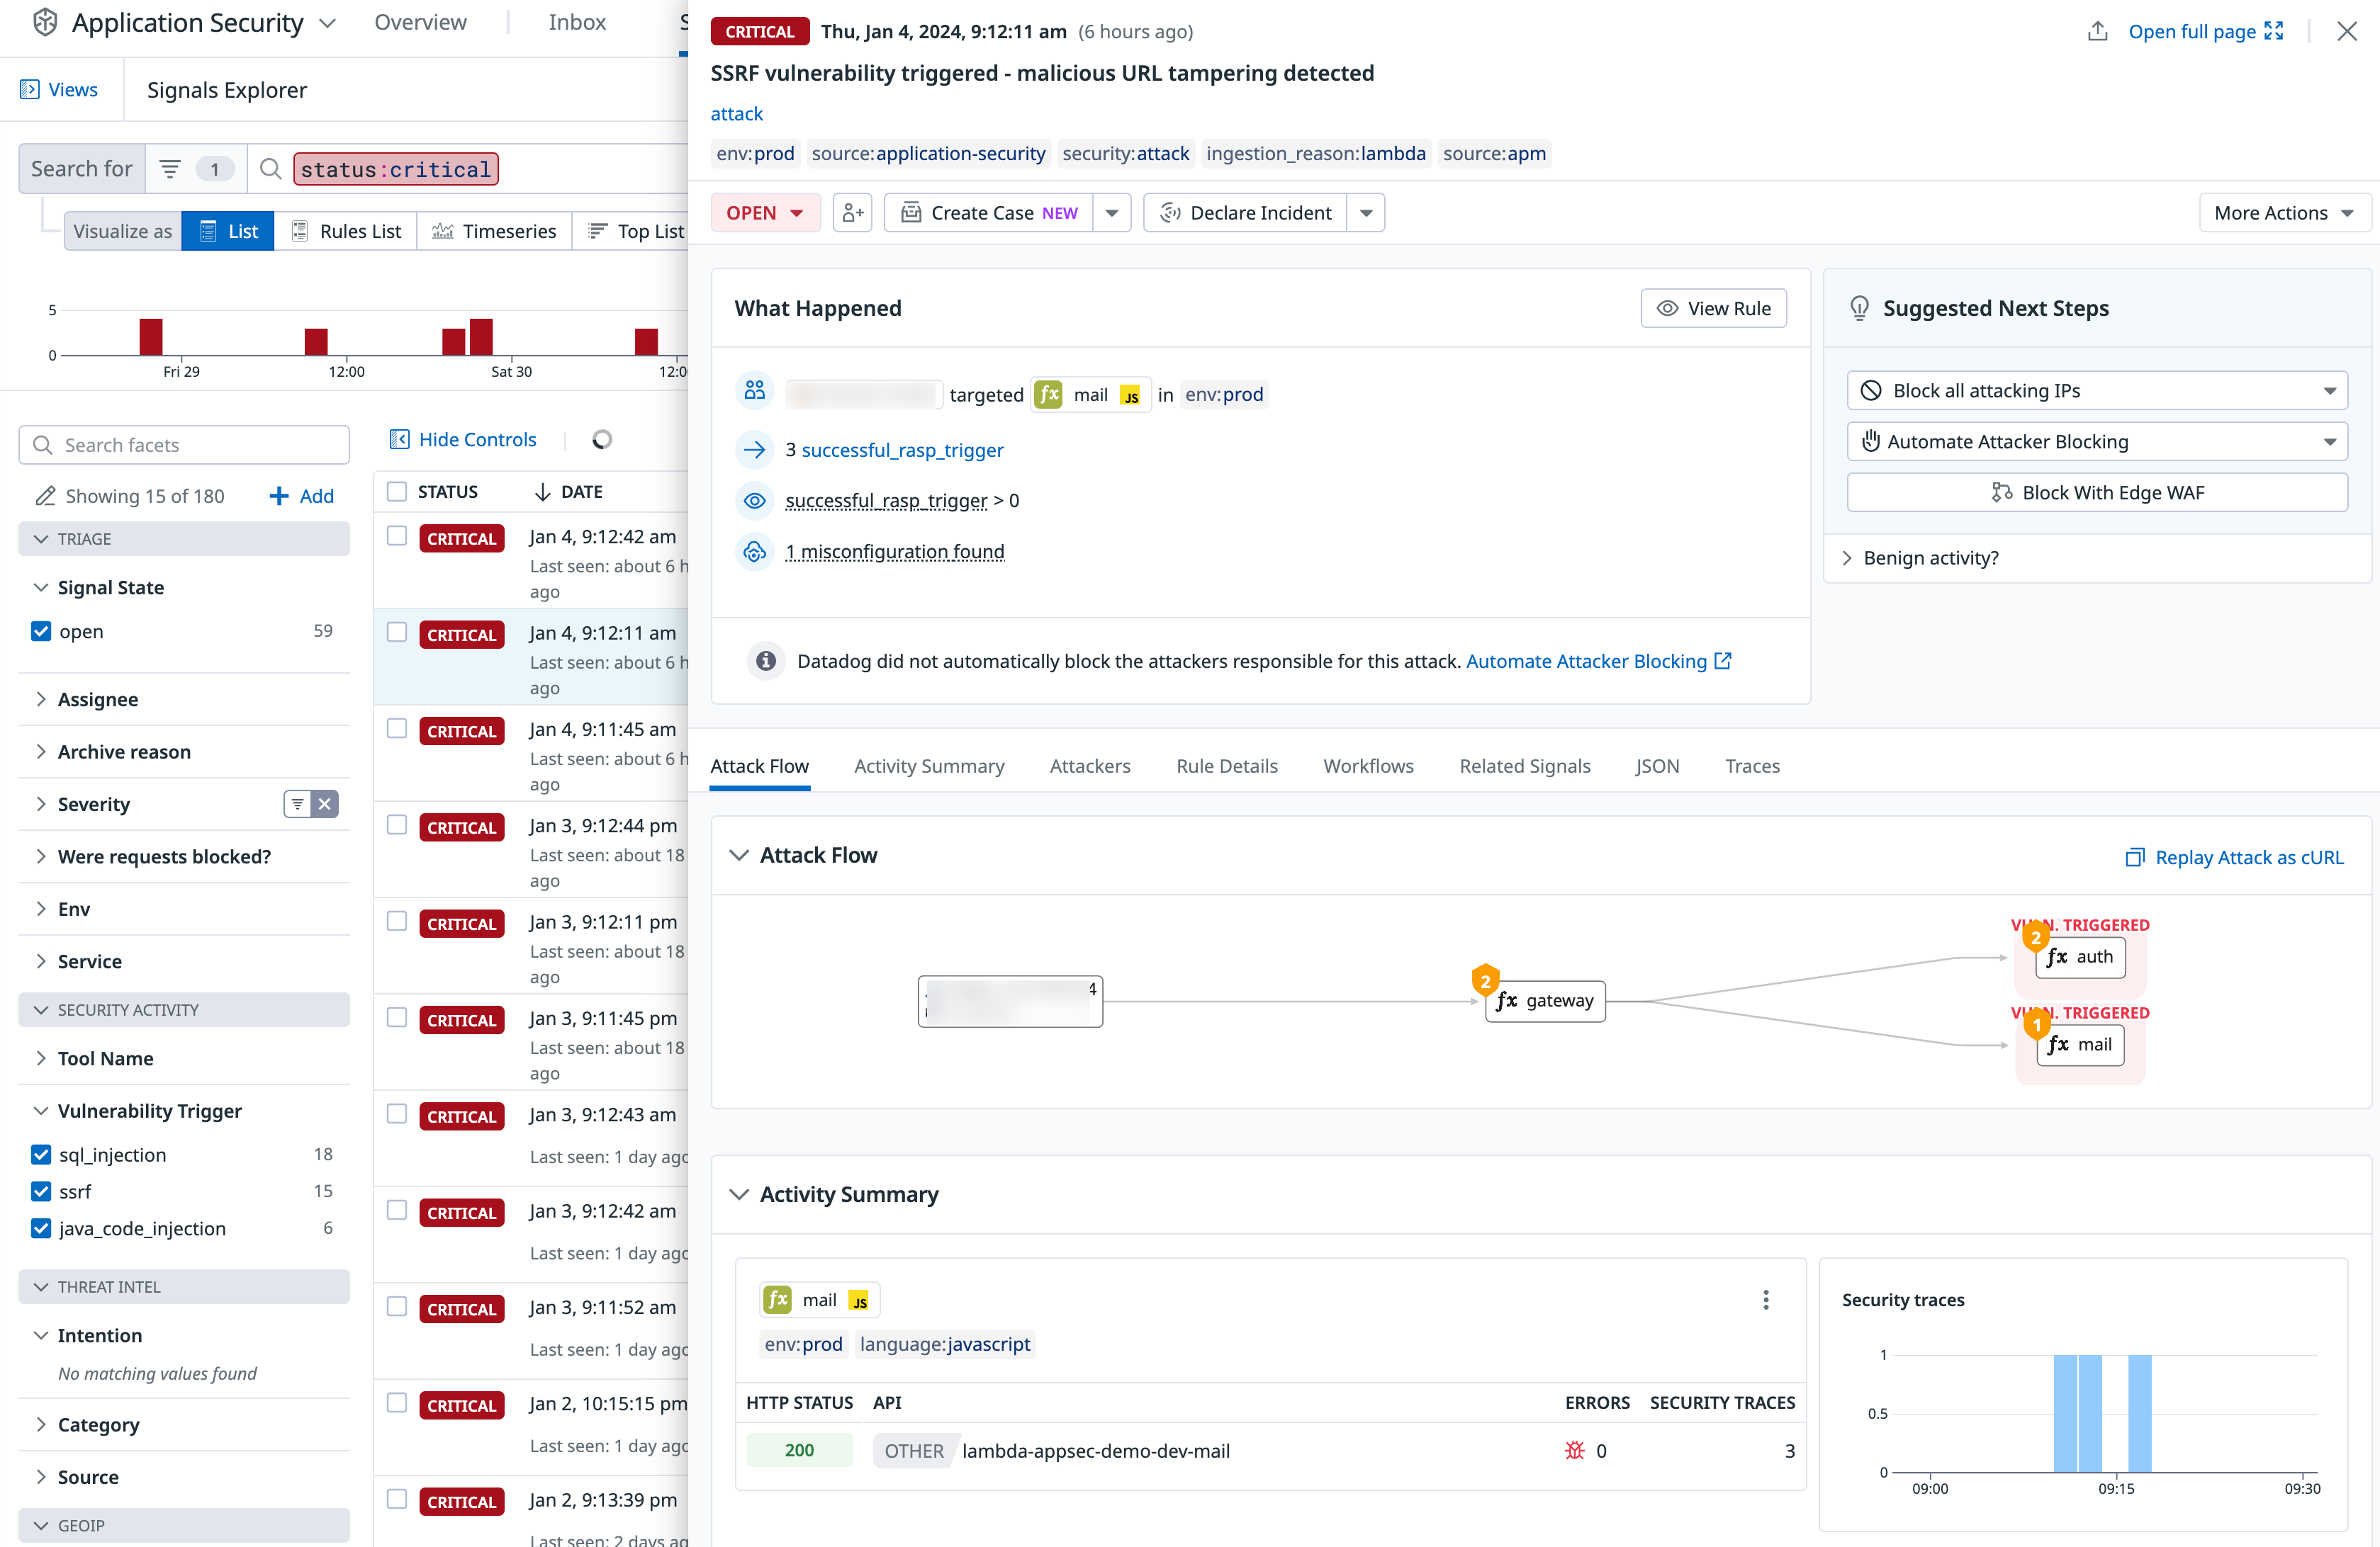The height and width of the screenshot is (1547, 2380).
Task: Switch to the Related Signals tab
Action: [x=1524, y=766]
